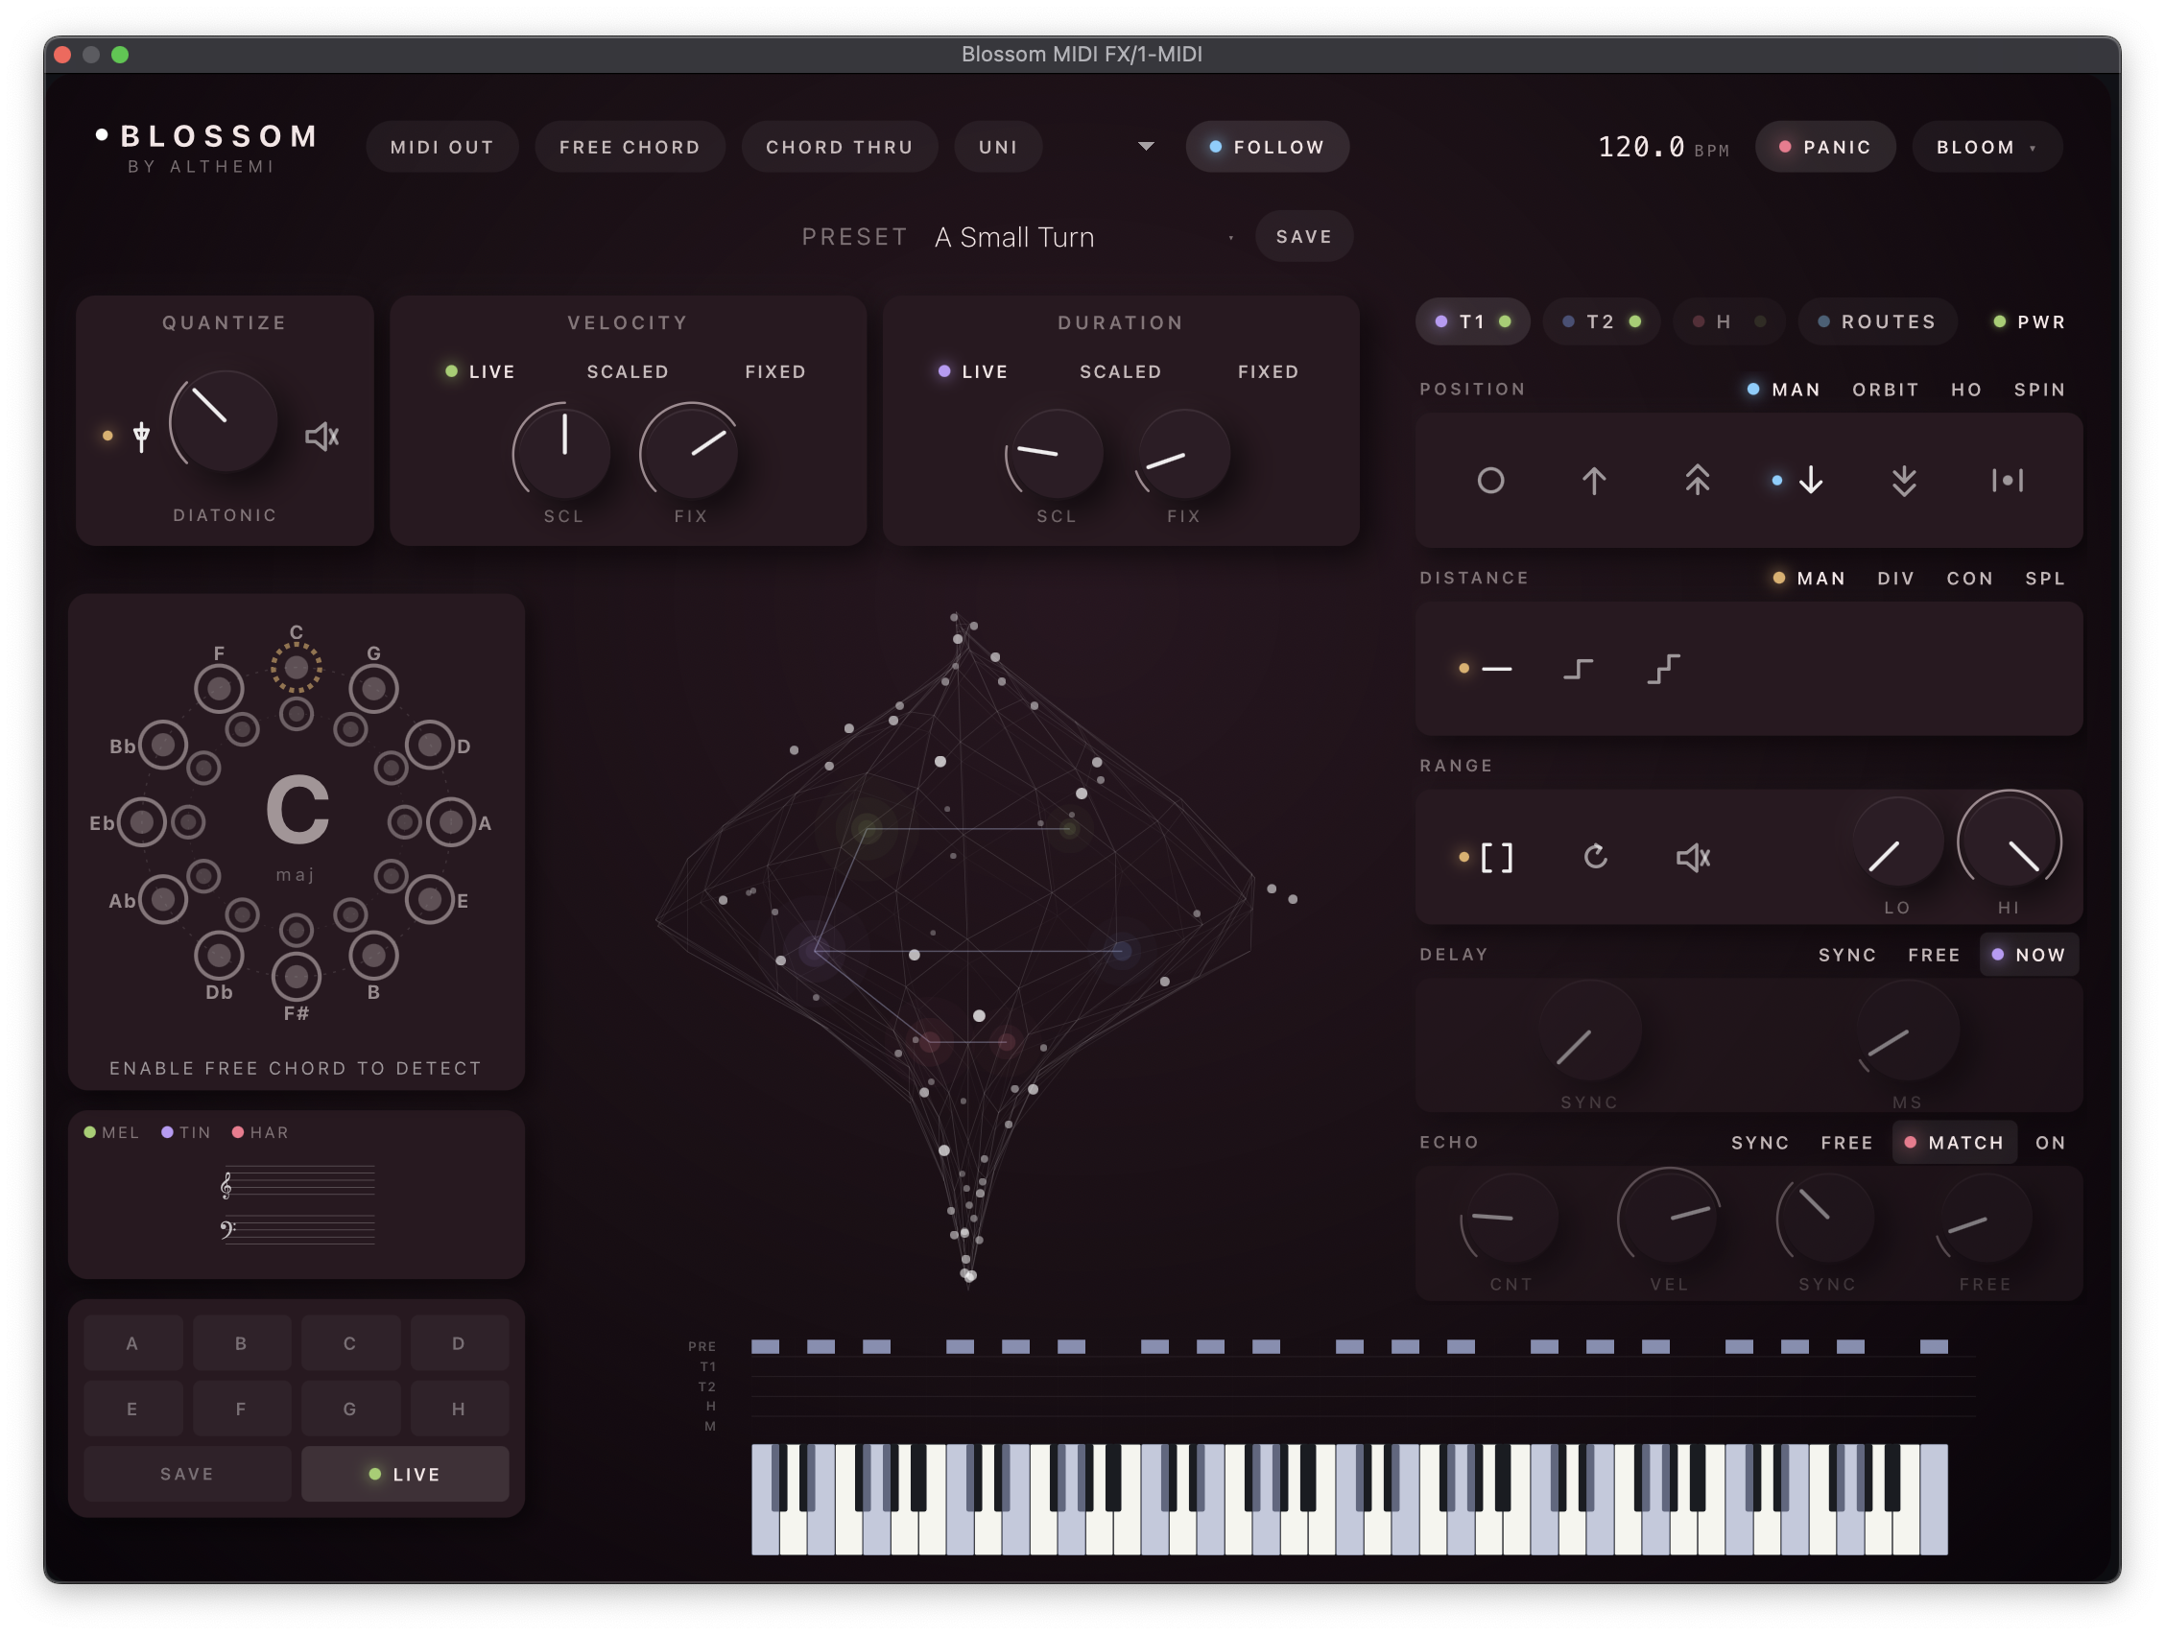2165x1635 pixels.
Task: Set Echo mode to MATCH
Action: click(x=1955, y=1143)
